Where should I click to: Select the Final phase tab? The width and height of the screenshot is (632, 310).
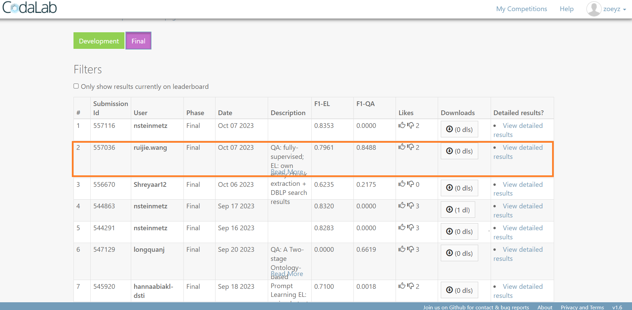pos(138,41)
